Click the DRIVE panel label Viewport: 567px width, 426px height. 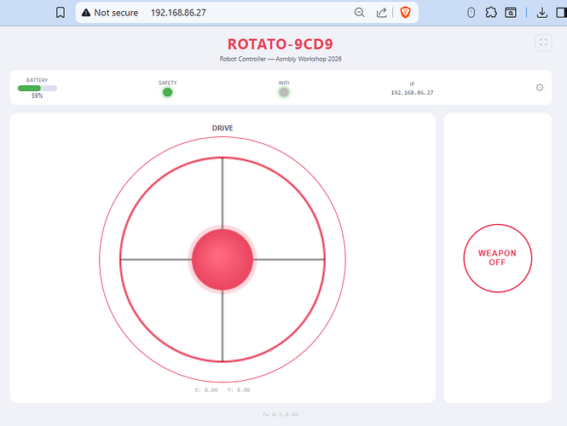click(223, 128)
